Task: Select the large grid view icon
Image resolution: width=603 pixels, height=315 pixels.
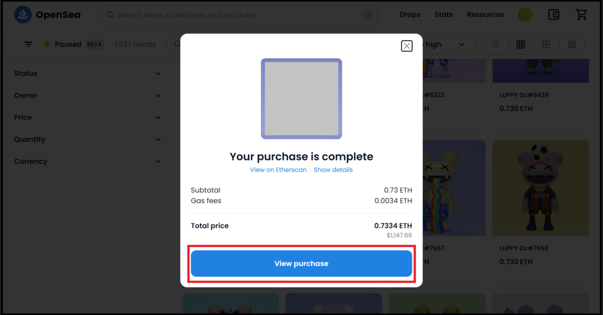Action: 546,45
